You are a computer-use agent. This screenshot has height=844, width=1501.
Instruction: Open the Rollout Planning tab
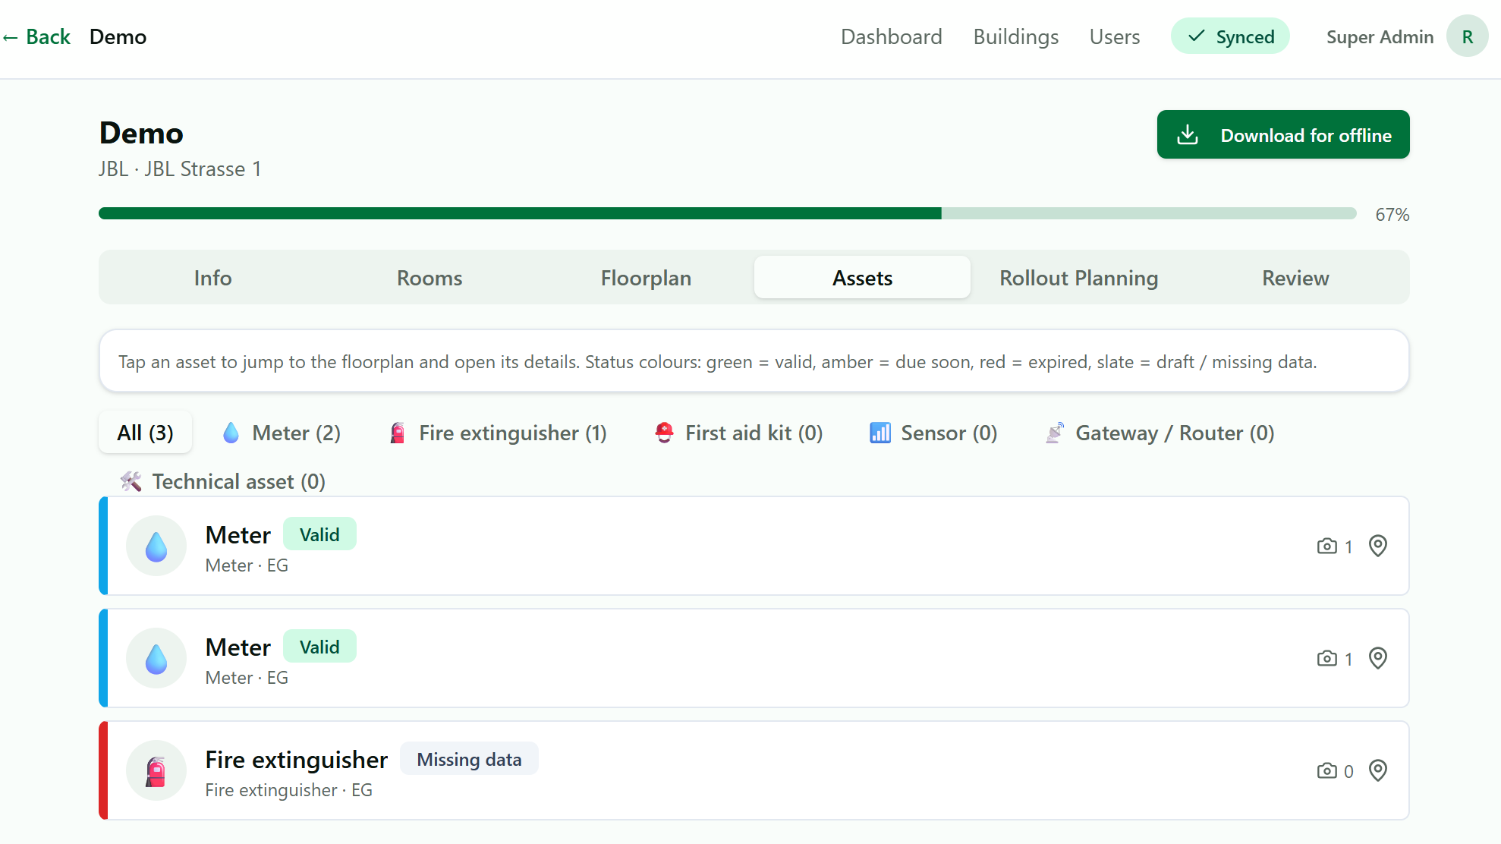click(1078, 278)
